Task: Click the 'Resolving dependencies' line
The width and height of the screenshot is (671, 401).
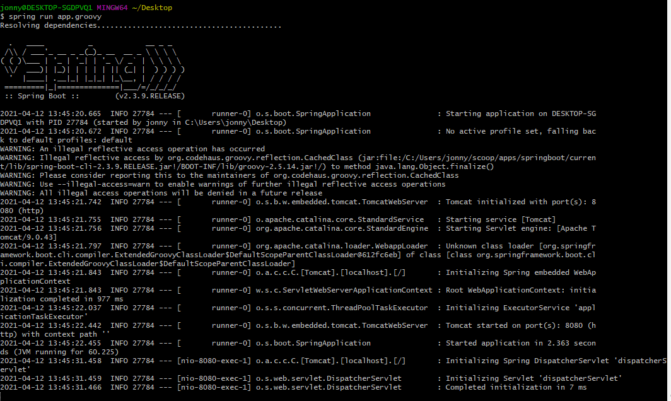Action: [141, 25]
